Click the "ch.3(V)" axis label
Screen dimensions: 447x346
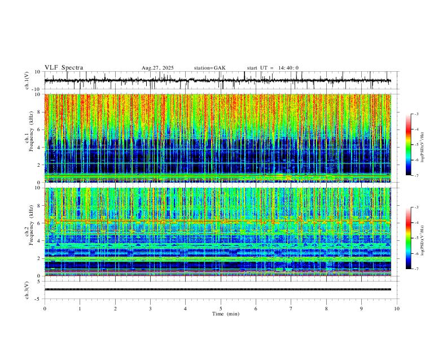point(27,290)
